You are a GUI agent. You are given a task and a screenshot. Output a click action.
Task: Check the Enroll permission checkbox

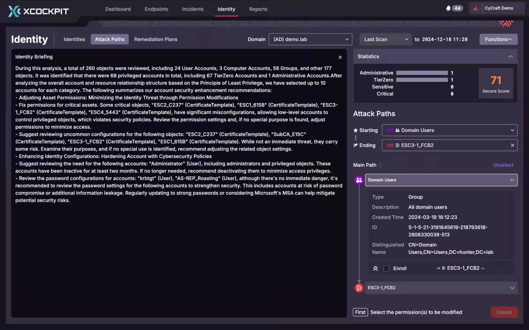pyautogui.click(x=386, y=268)
